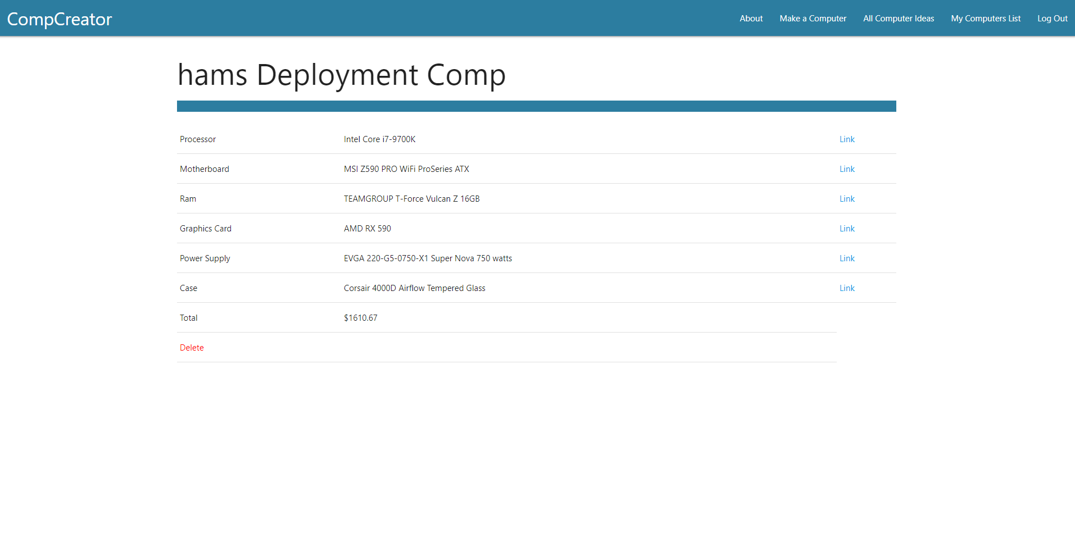The height and width of the screenshot is (541, 1075).
Task: Click the 'Motherboard' label
Action: tap(205, 169)
